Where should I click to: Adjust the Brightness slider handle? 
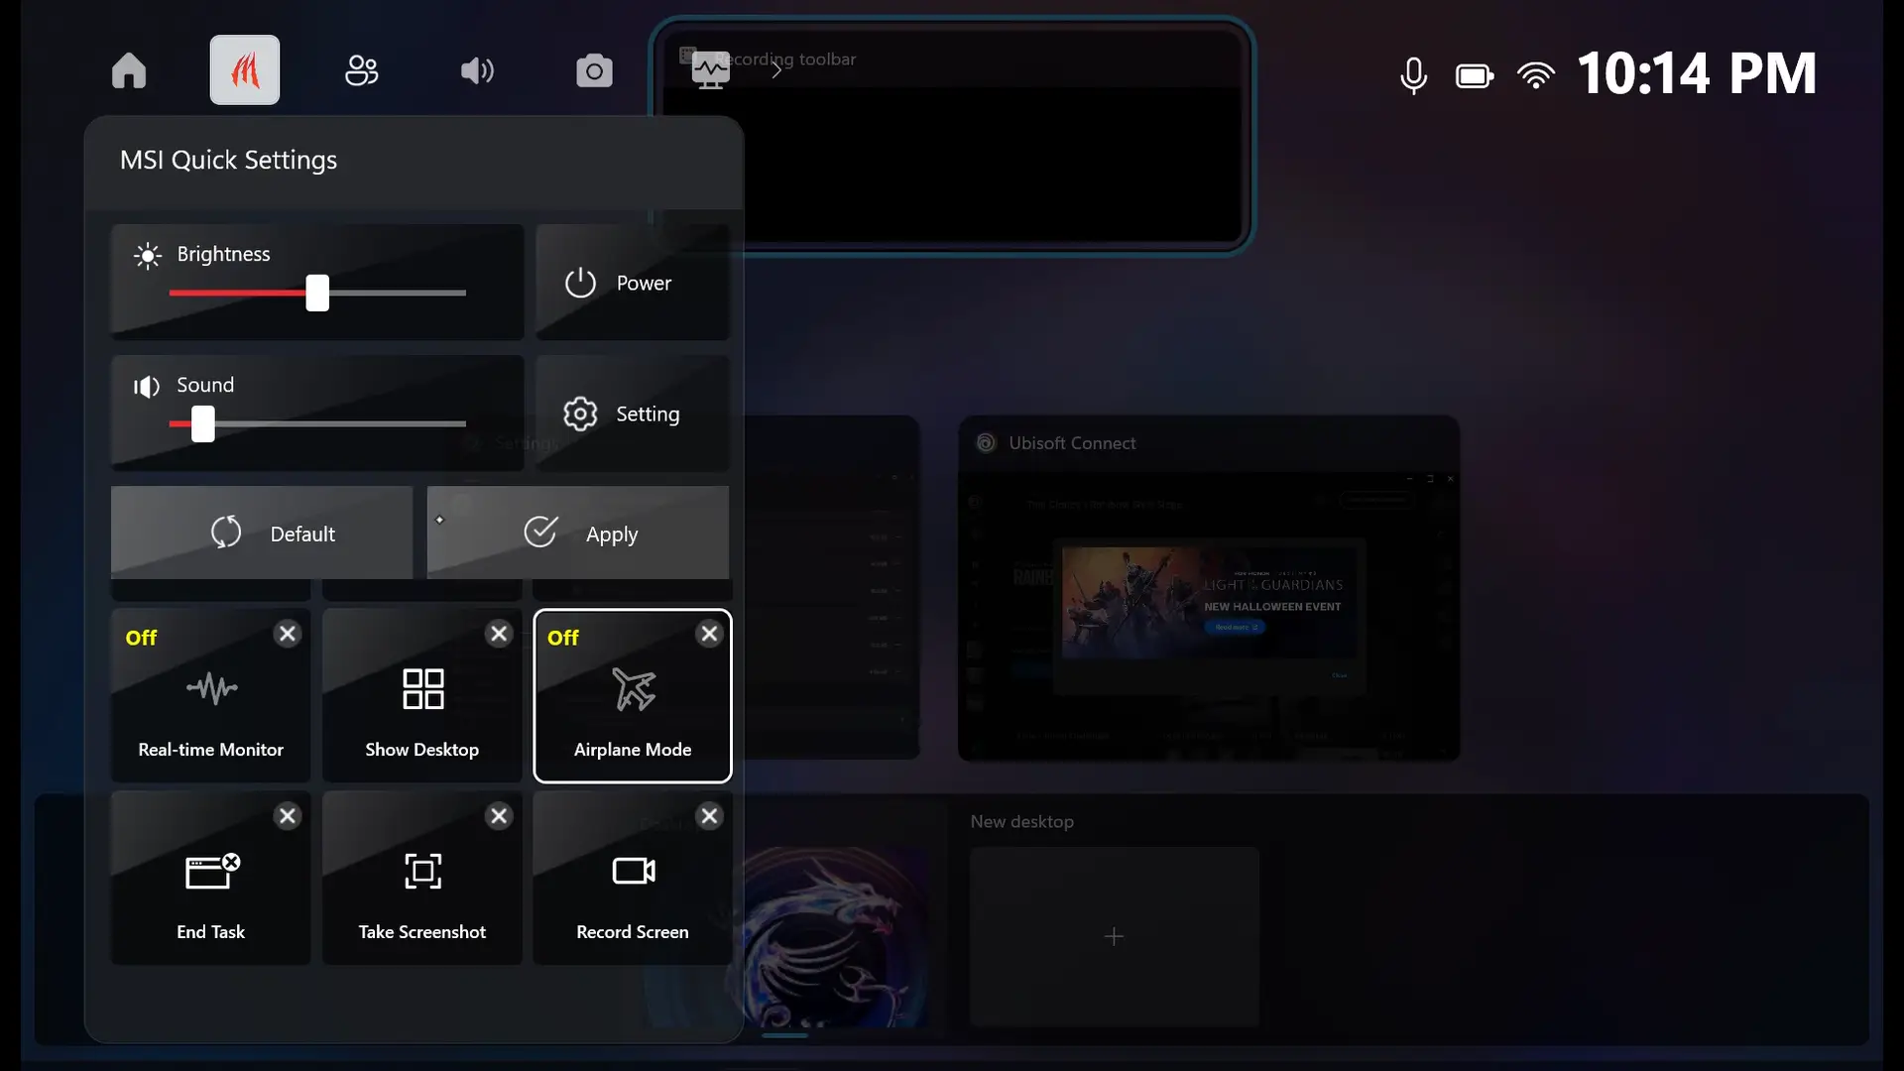click(x=317, y=294)
